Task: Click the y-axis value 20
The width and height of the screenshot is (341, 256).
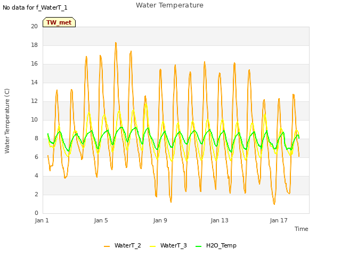Action: tap(34, 26)
